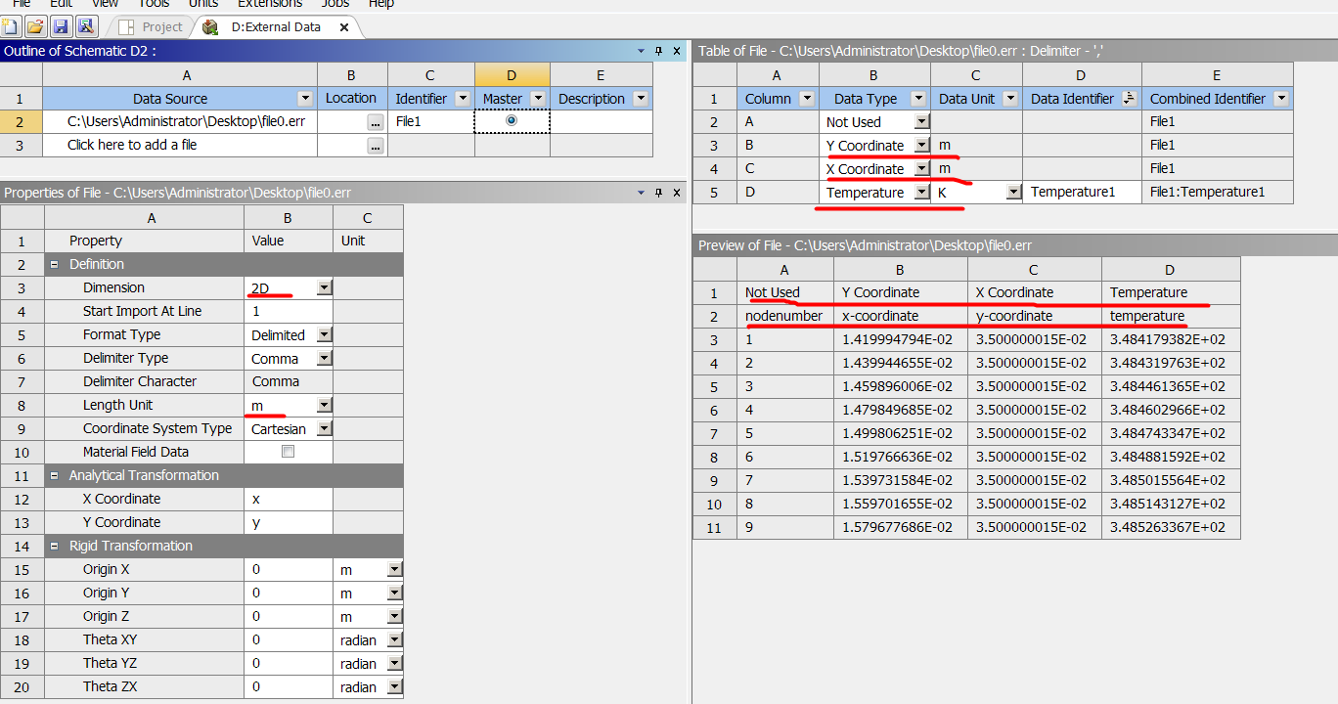
Task: Pin the Outline of Schematic D2 panel
Action: point(658,51)
